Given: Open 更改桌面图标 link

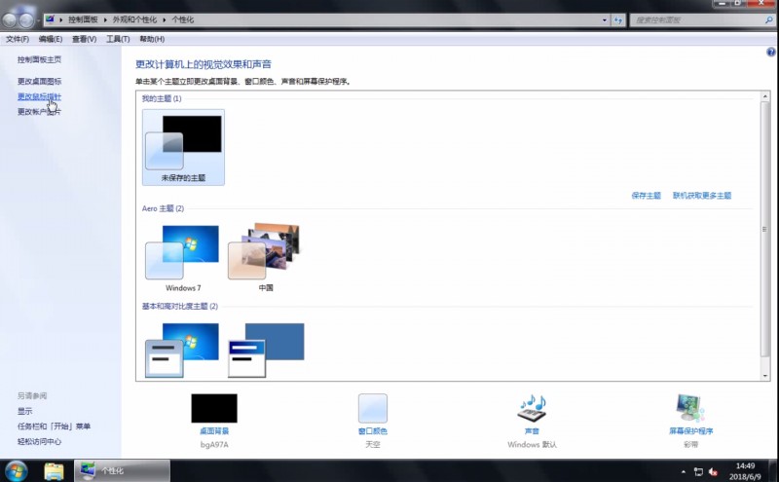Looking at the screenshot, I should coord(39,82).
